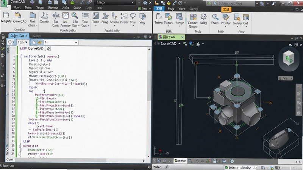Click the green lock icon in title bar
Screen dimensions: 303x170
[x=72, y=2]
